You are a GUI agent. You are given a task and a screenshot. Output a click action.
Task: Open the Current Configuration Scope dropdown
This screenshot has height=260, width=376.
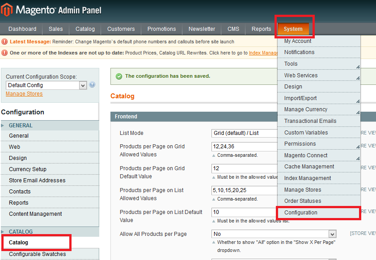[46, 85]
